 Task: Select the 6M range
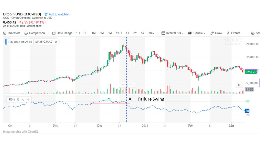[x=110, y=33]
